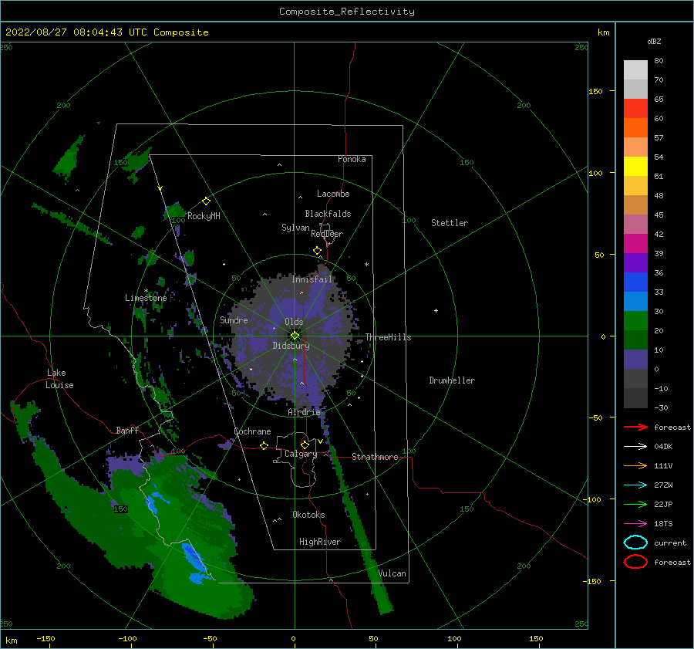Click the Didsbury city label

(291, 346)
